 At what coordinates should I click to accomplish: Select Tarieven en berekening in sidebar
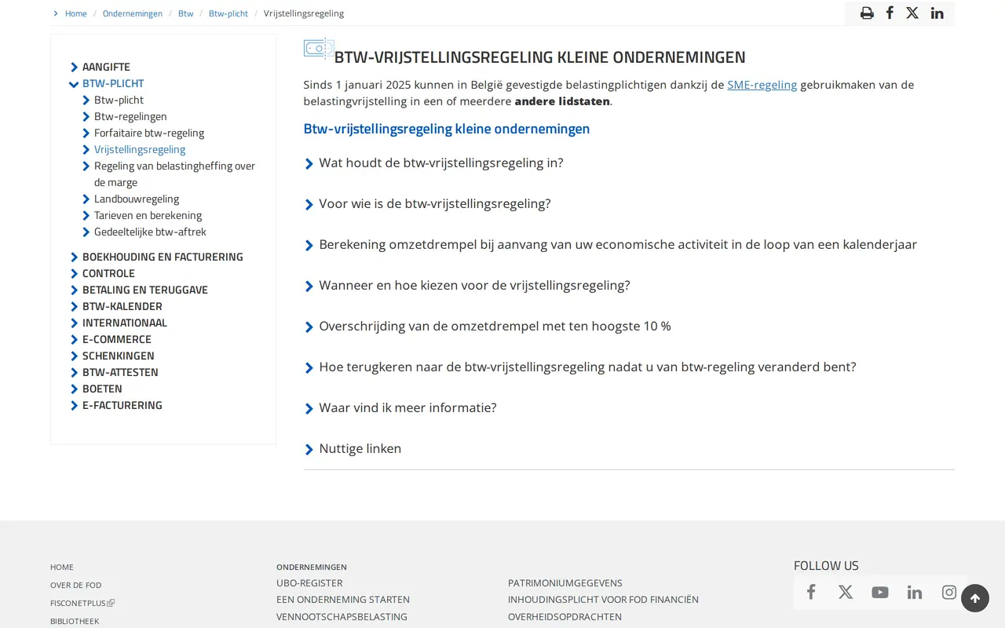pyautogui.click(x=148, y=215)
